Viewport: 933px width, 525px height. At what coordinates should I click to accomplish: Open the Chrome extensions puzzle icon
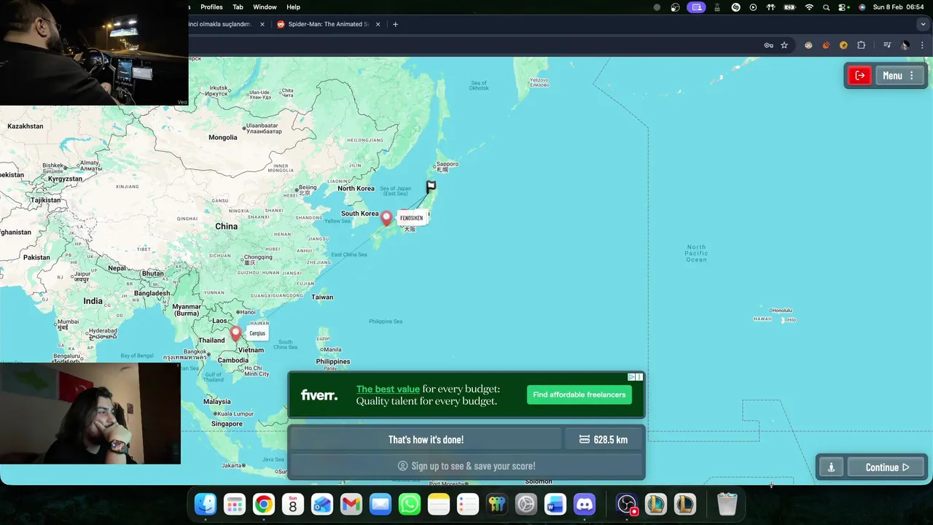861,45
